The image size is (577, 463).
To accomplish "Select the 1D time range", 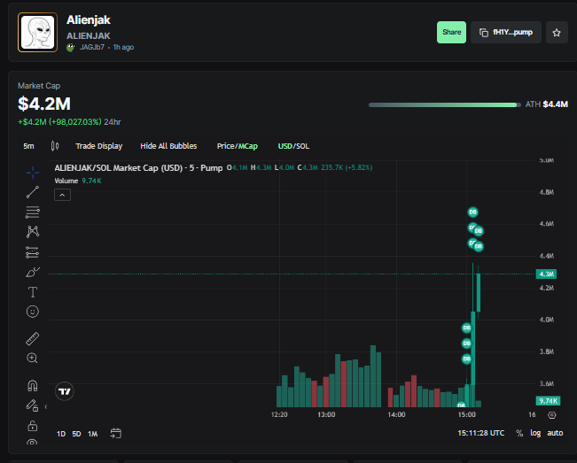I will (61, 434).
